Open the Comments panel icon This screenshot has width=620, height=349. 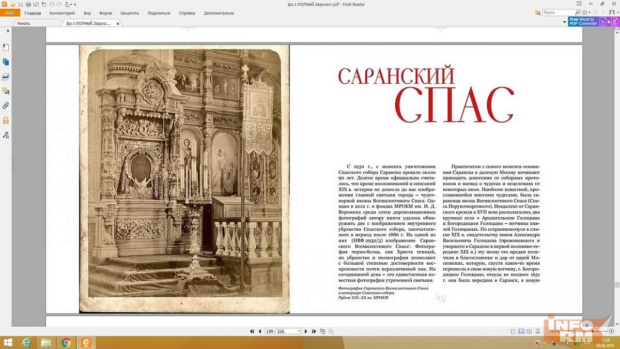[6, 91]
